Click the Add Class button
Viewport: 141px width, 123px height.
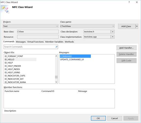pos(126,26)
